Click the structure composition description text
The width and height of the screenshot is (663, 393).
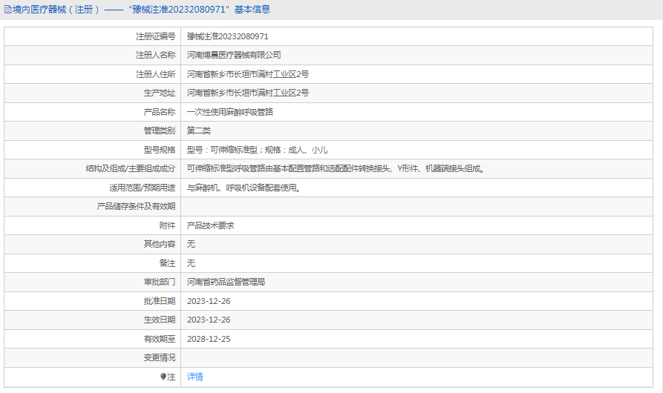[336, 168]
